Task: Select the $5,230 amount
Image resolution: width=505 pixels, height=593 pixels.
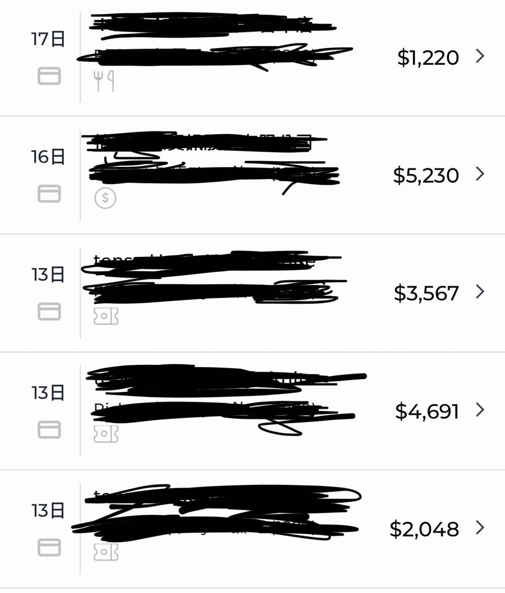Action: pyautogui.click(x=426, y=176)
